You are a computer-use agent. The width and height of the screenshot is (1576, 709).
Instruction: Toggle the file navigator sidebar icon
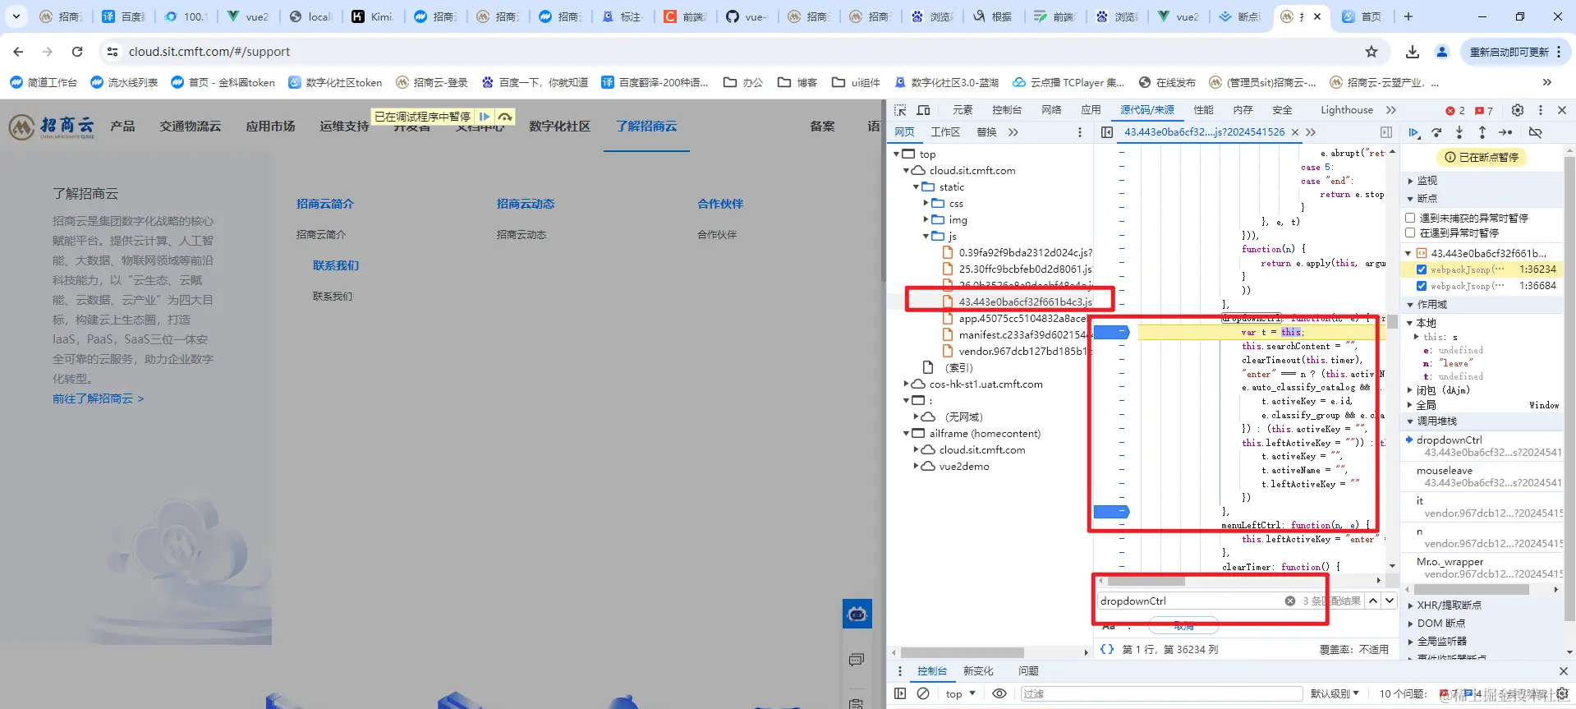1107,132
